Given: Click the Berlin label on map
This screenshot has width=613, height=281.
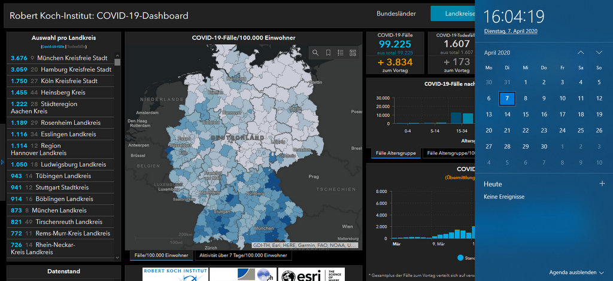Looking at the screenshot, I should 295,109.
